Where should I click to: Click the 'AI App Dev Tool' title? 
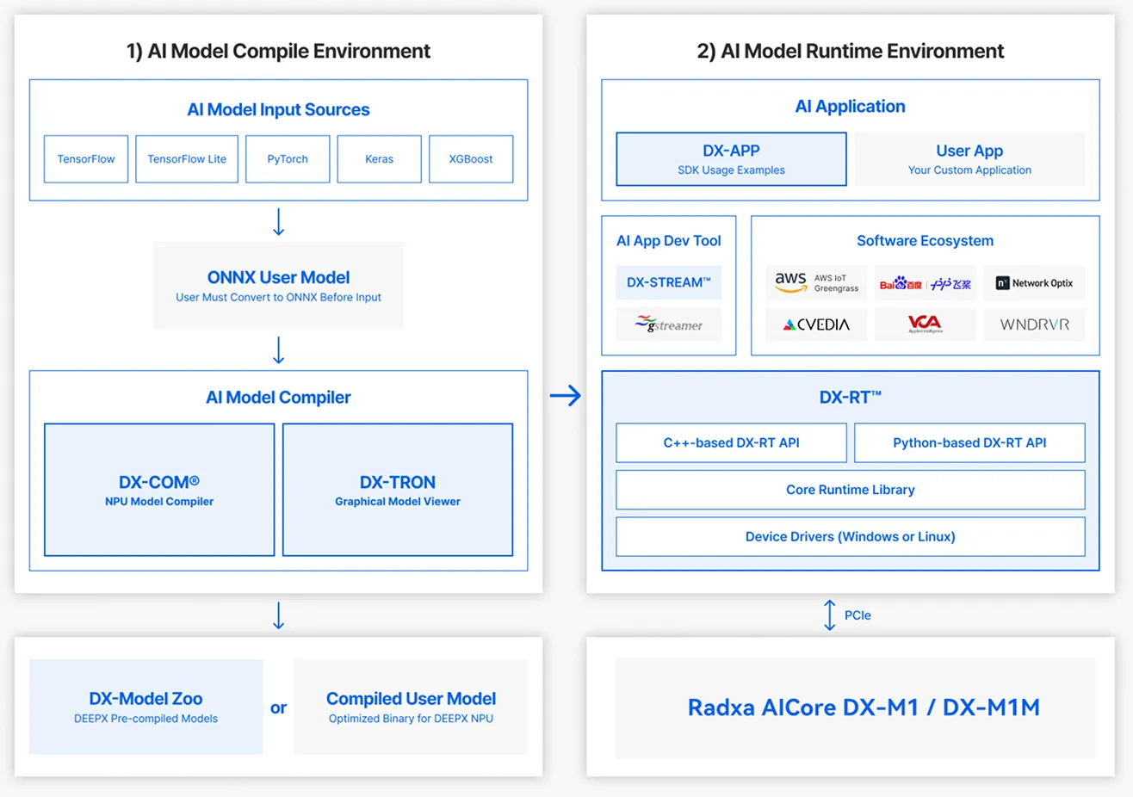pos(669,241)
